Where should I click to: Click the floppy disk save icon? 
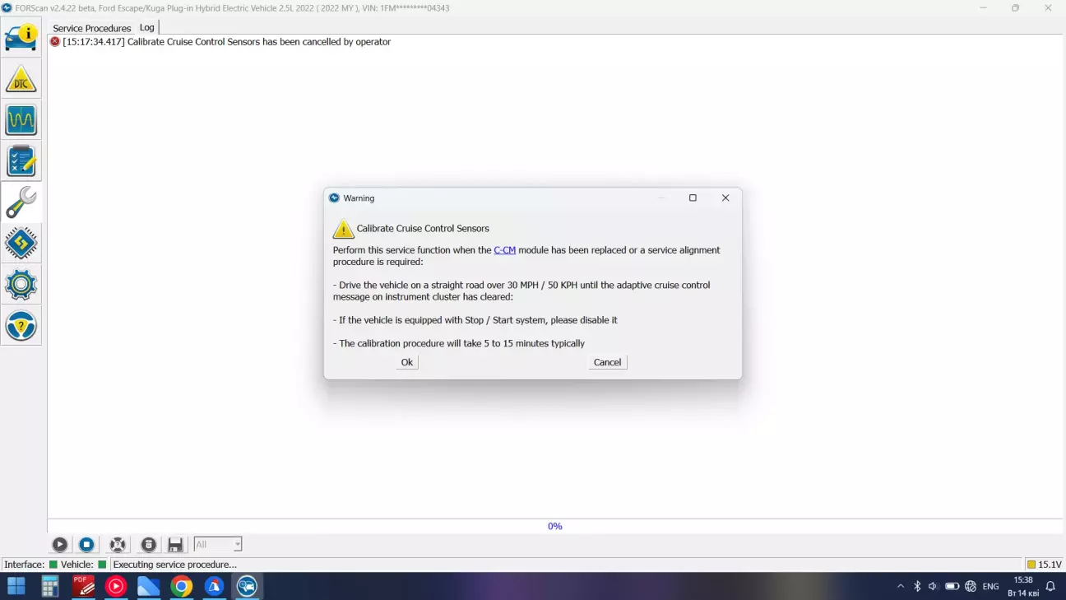[175, 545]
